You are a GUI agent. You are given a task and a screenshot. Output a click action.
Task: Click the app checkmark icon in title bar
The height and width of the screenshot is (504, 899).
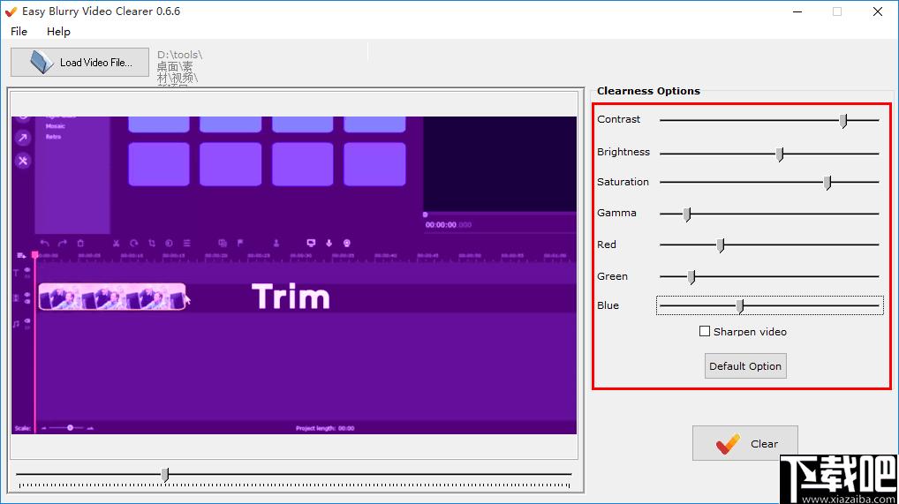click(11, 11)
